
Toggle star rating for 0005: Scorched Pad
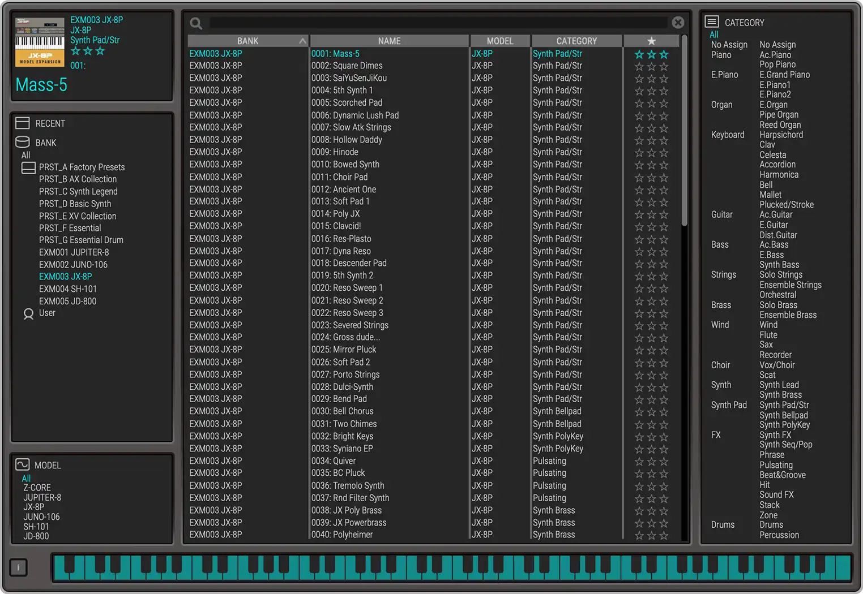[x=651, y=103]
